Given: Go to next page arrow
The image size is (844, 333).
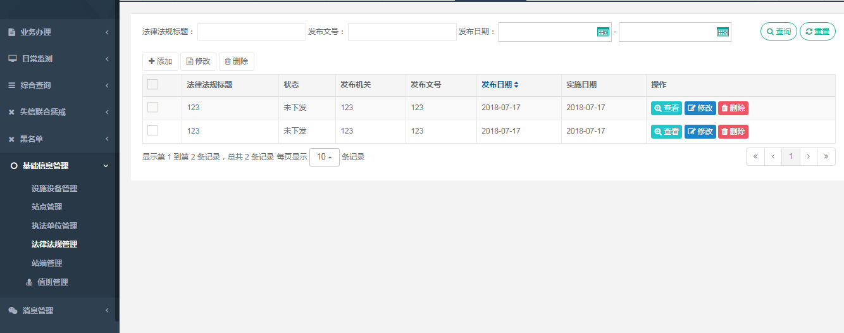Looking at the screenshot, I should click(x=809, y=156).
